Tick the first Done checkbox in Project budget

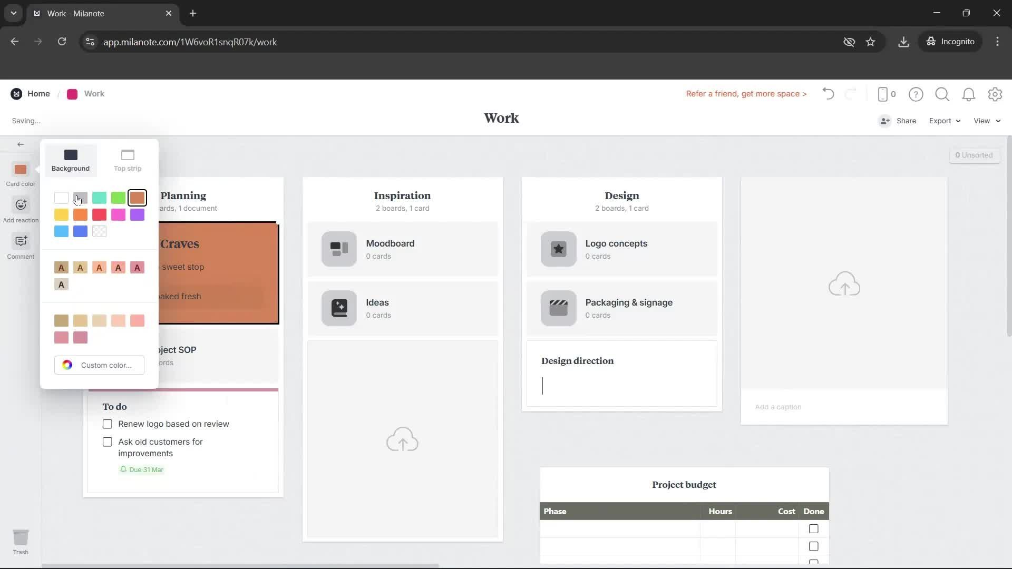[813, 528]
